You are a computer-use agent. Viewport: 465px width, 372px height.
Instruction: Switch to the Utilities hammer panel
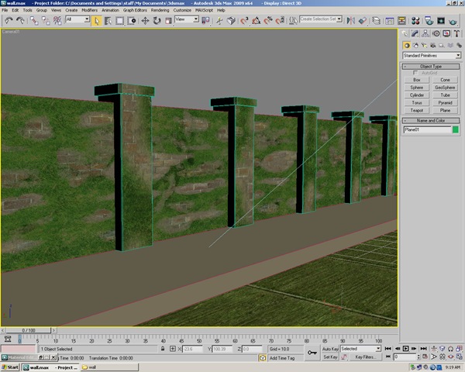(x=455, y=33)
